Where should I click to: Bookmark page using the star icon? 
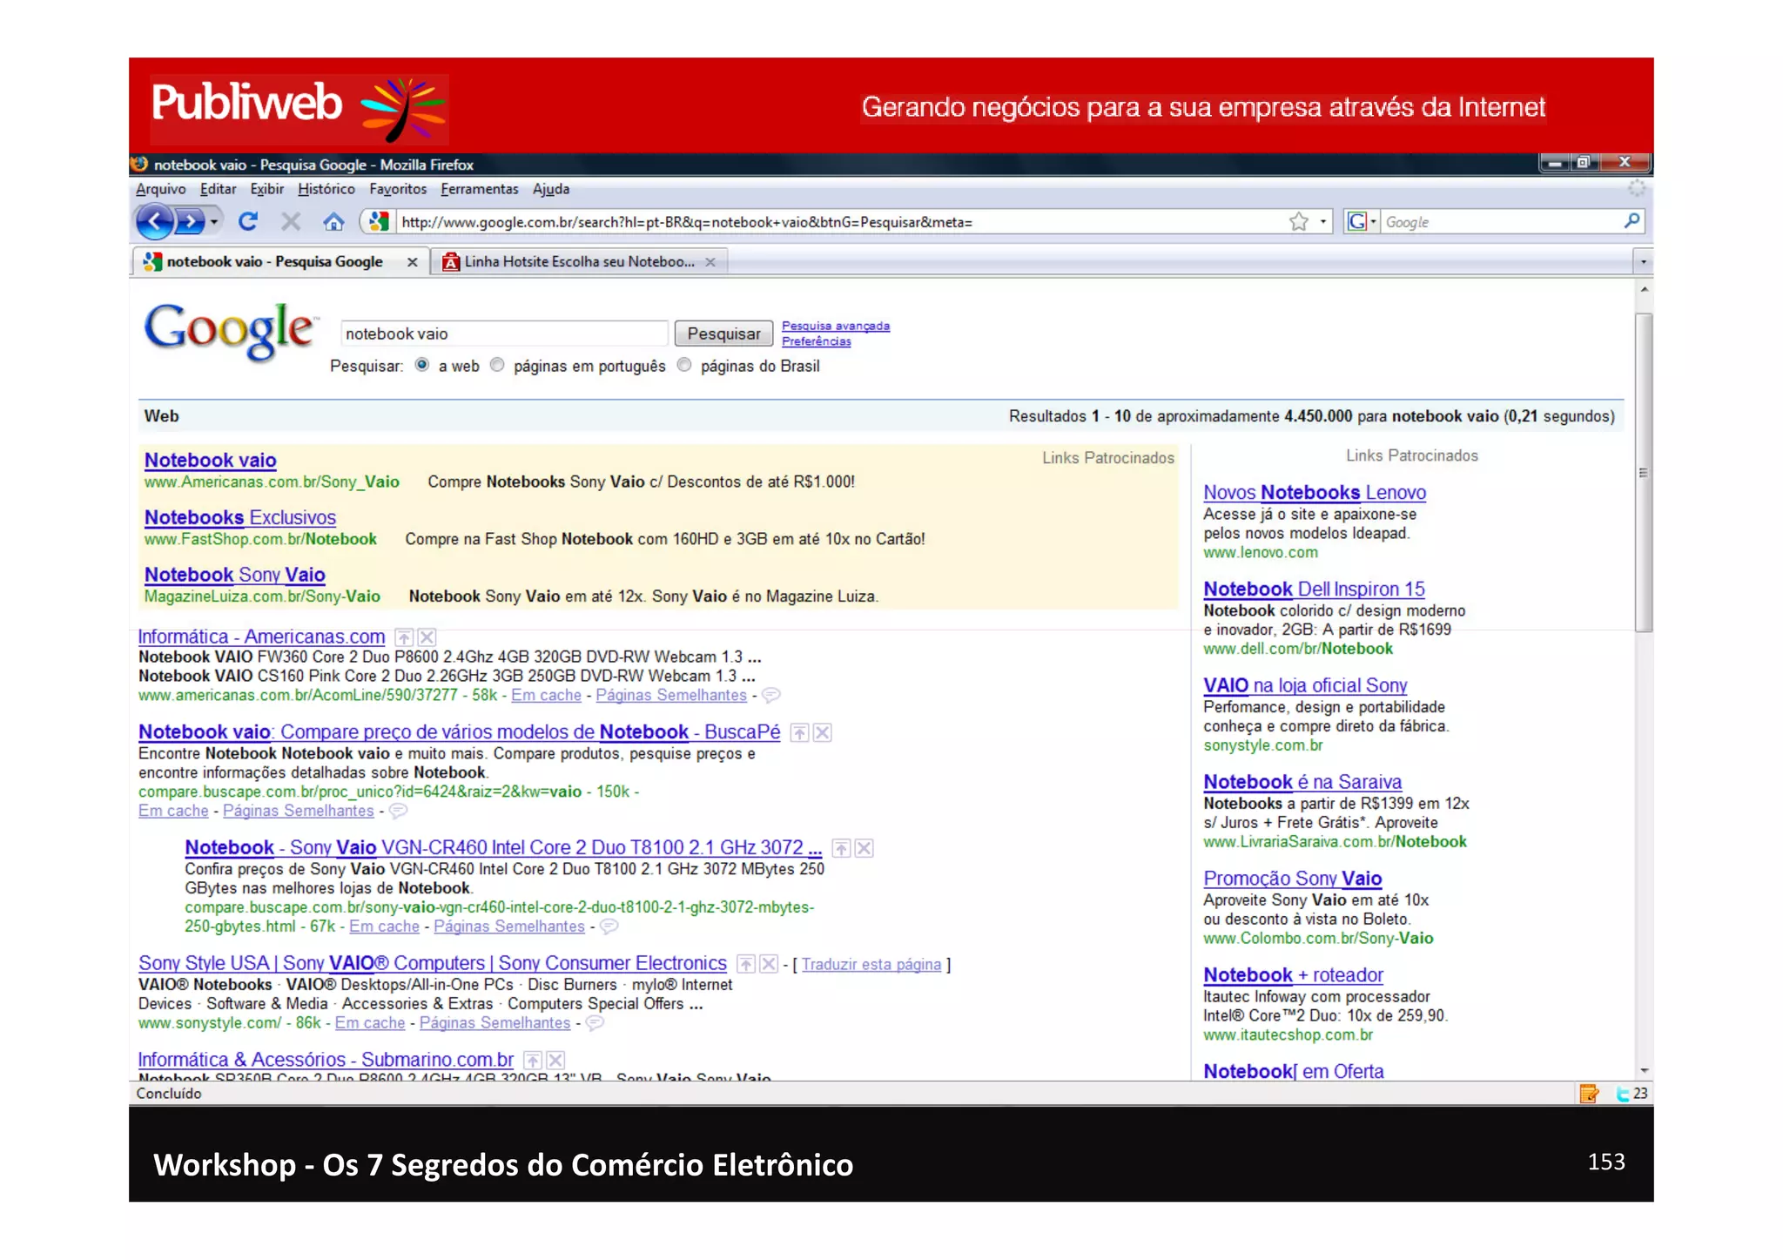(x=1298, y=222)
